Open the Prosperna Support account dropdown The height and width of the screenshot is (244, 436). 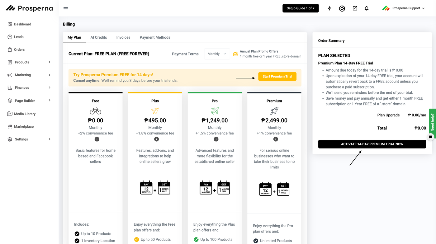pyautogui.click(x=403, y=8)
